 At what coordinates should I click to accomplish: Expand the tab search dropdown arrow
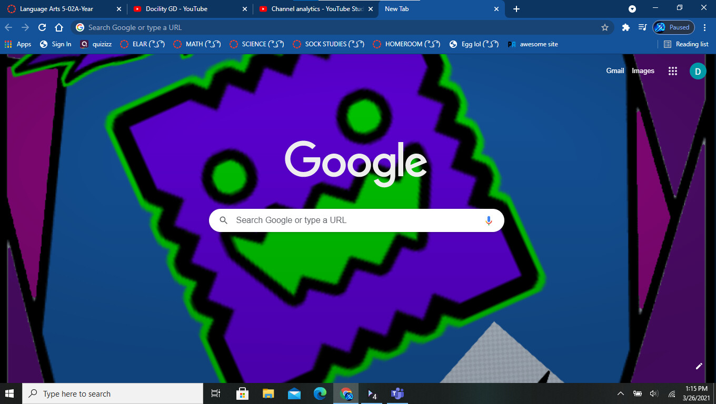[x=632, y=9]
